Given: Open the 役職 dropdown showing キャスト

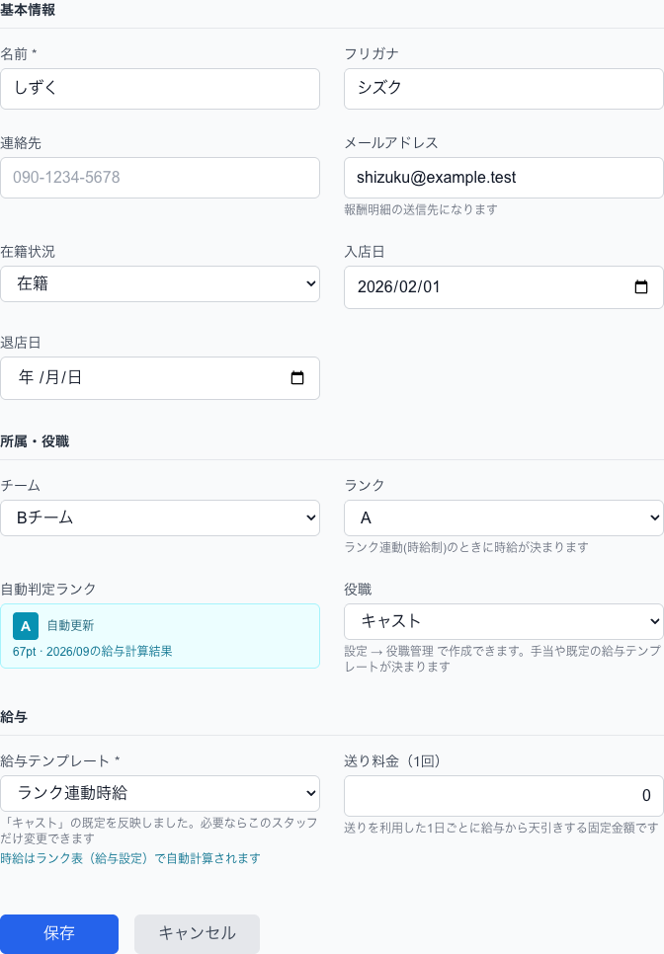Looking at the screenshot, I should click(x=503, y=621).
